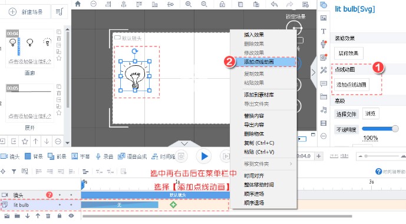
Task: Delete layer using the trash icon
Action: [x=48, y=216]
